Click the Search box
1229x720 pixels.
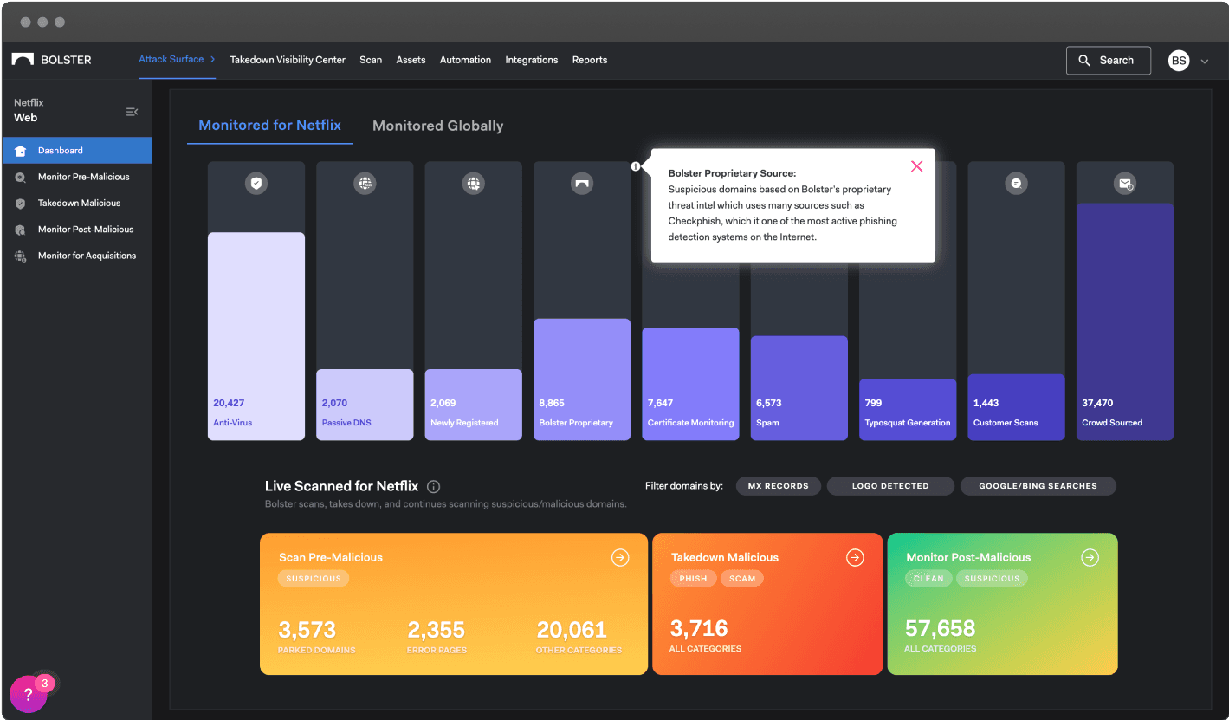[1109, 61]
